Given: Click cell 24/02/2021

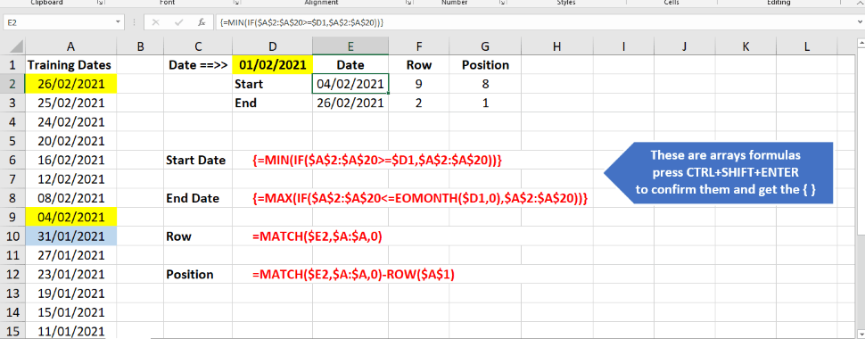Looking at the screenshot, I should pyautogui.click(x=71, y=122).
